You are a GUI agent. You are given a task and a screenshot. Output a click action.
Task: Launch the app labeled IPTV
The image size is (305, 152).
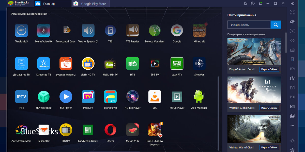pos(21,97)
